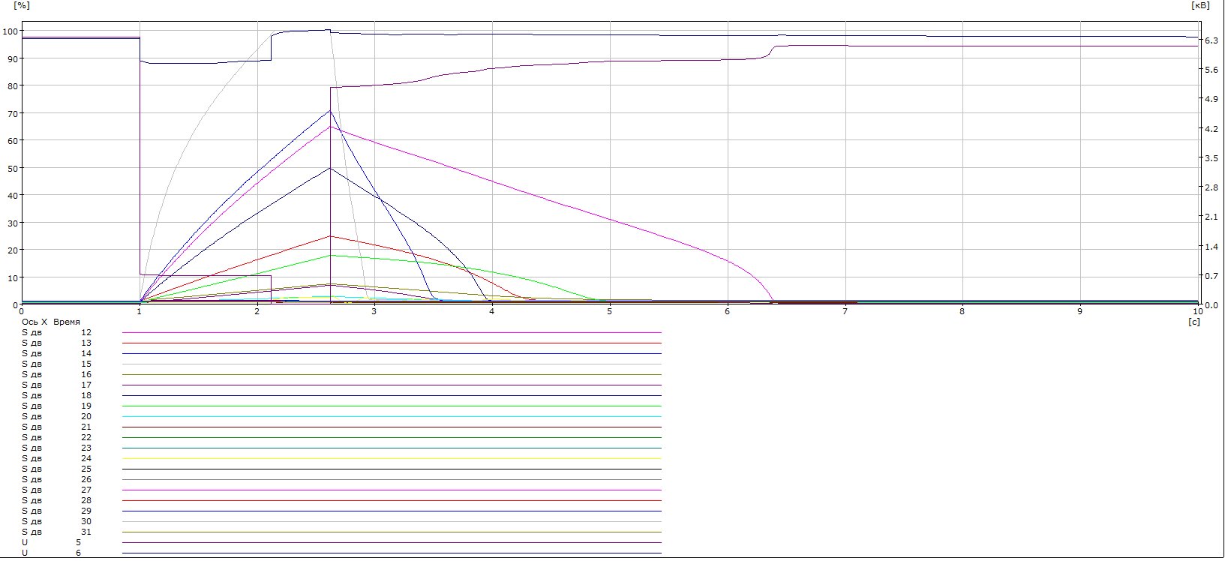The width and height of the screenshot is (1228, 561).
Task: Click the 9 tick on the time axis
Action: 1080,311
